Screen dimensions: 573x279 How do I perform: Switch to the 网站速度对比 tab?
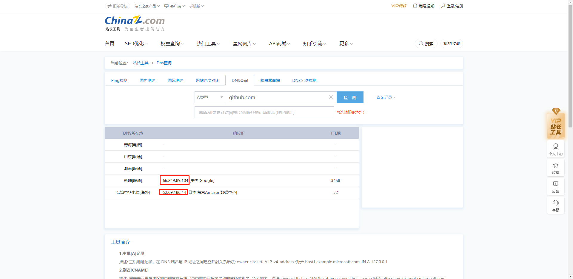point(207,80)
